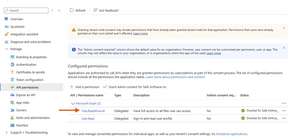Select the Branding & properties icon
293x140 pixels.
click(x=12, y=57)
